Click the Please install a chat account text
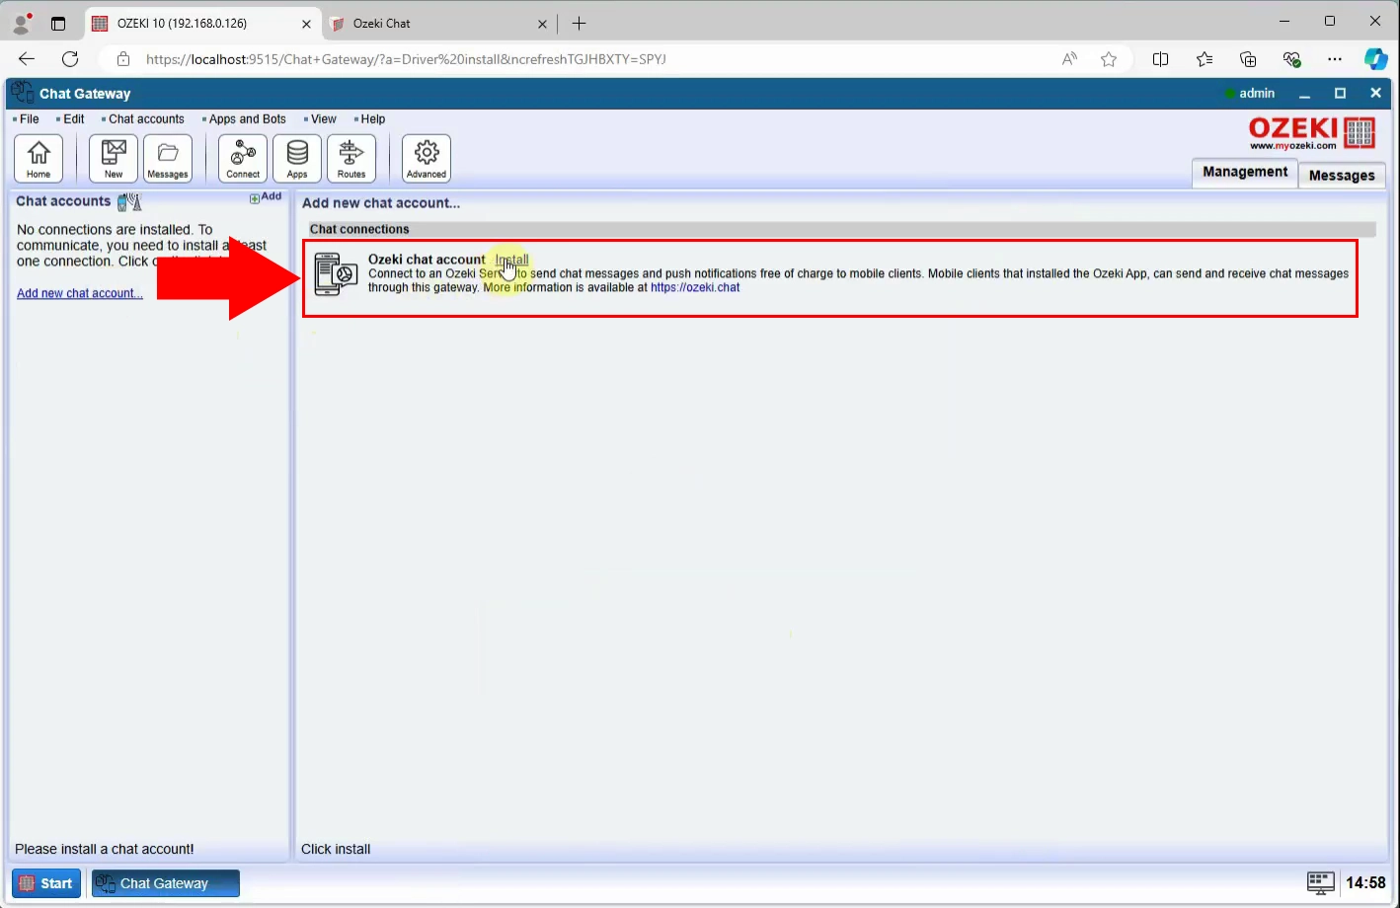1400x908 pixels. click(105, 849)
